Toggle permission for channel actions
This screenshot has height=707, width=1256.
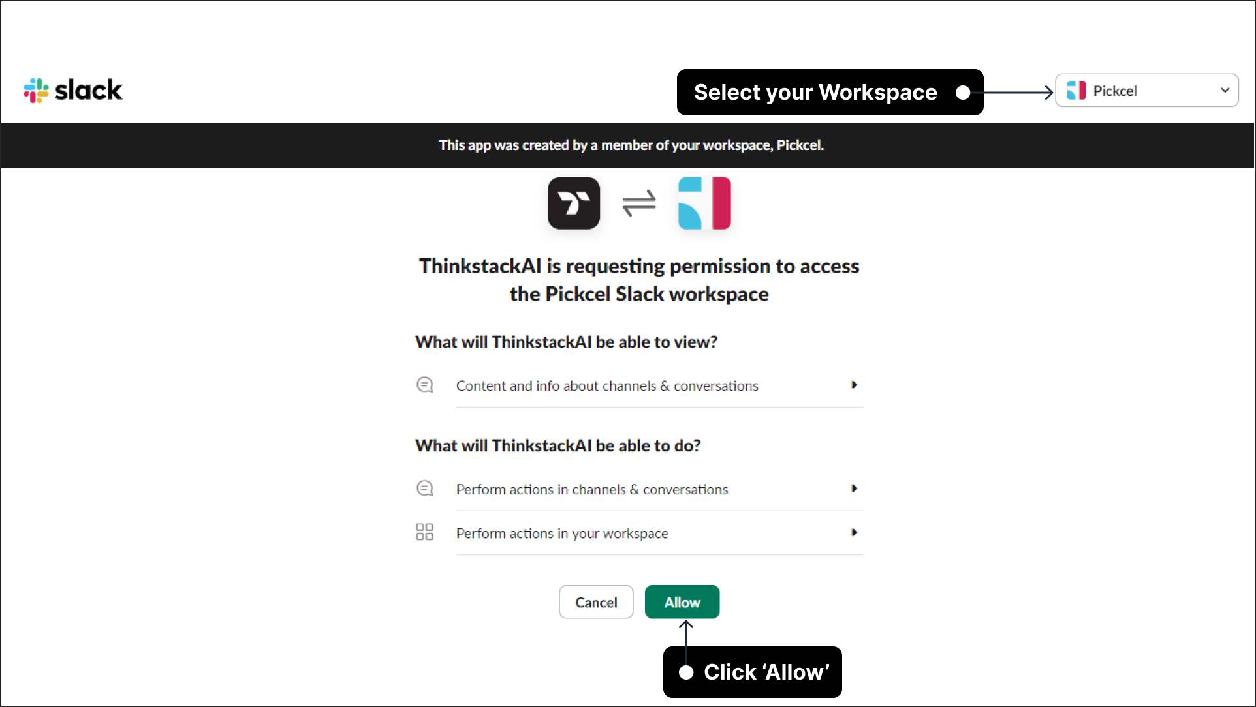point(854,489)
